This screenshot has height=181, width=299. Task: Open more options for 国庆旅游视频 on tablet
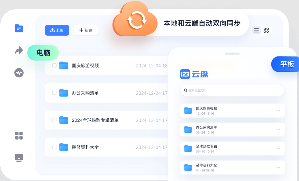click(x=278, y=110)
